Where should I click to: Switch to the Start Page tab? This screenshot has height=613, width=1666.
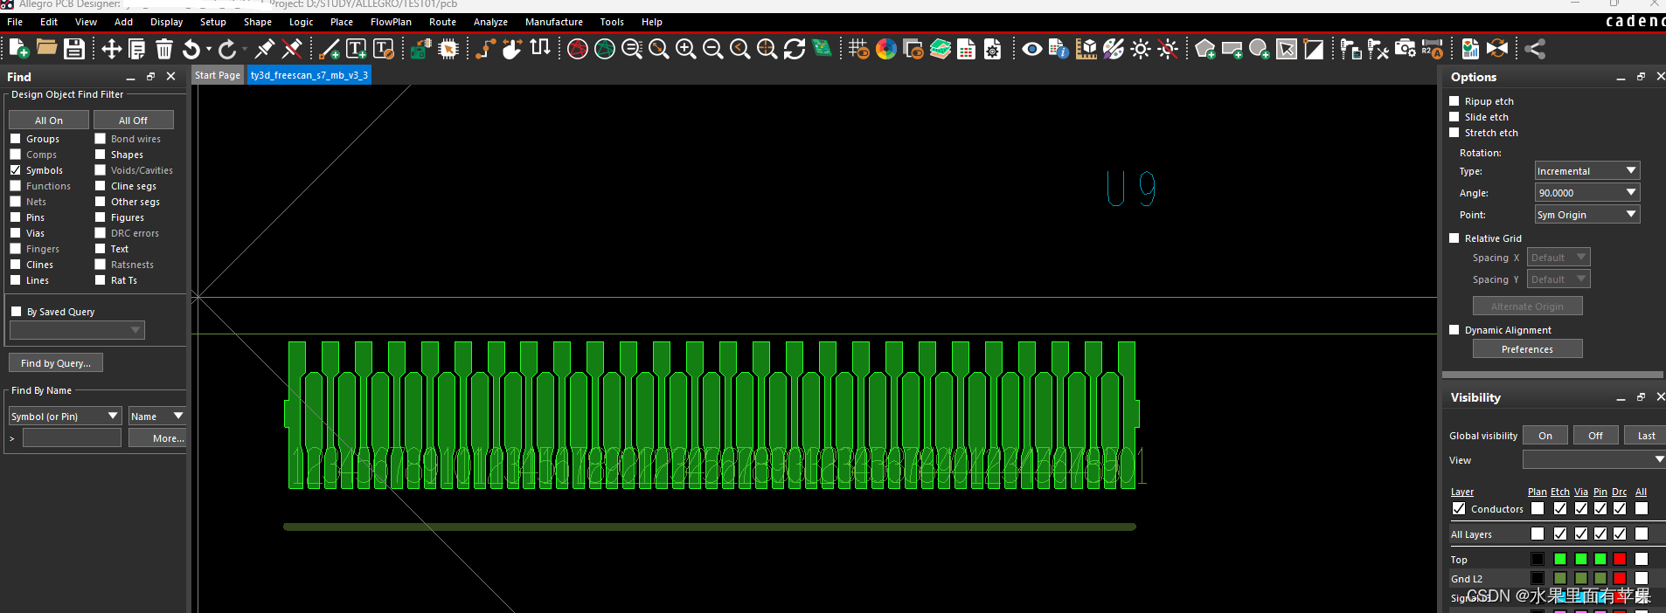(218, 75)
